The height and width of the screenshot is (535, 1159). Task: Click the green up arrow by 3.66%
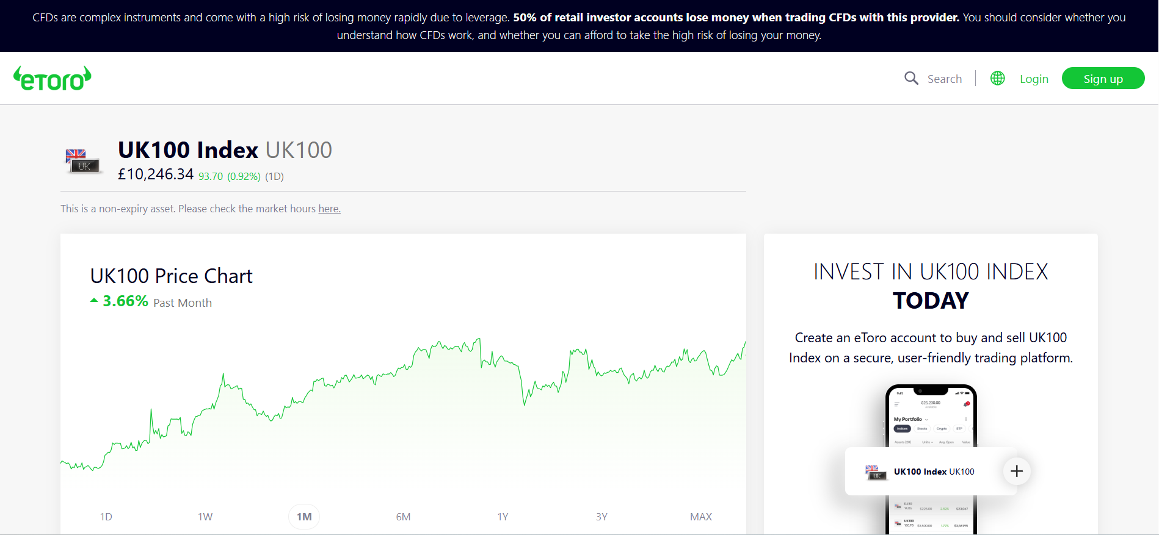click(x=94, y=300)
